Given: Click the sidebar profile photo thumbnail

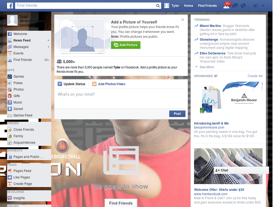Looking at the screenshot, I should [x=12, y=20].
